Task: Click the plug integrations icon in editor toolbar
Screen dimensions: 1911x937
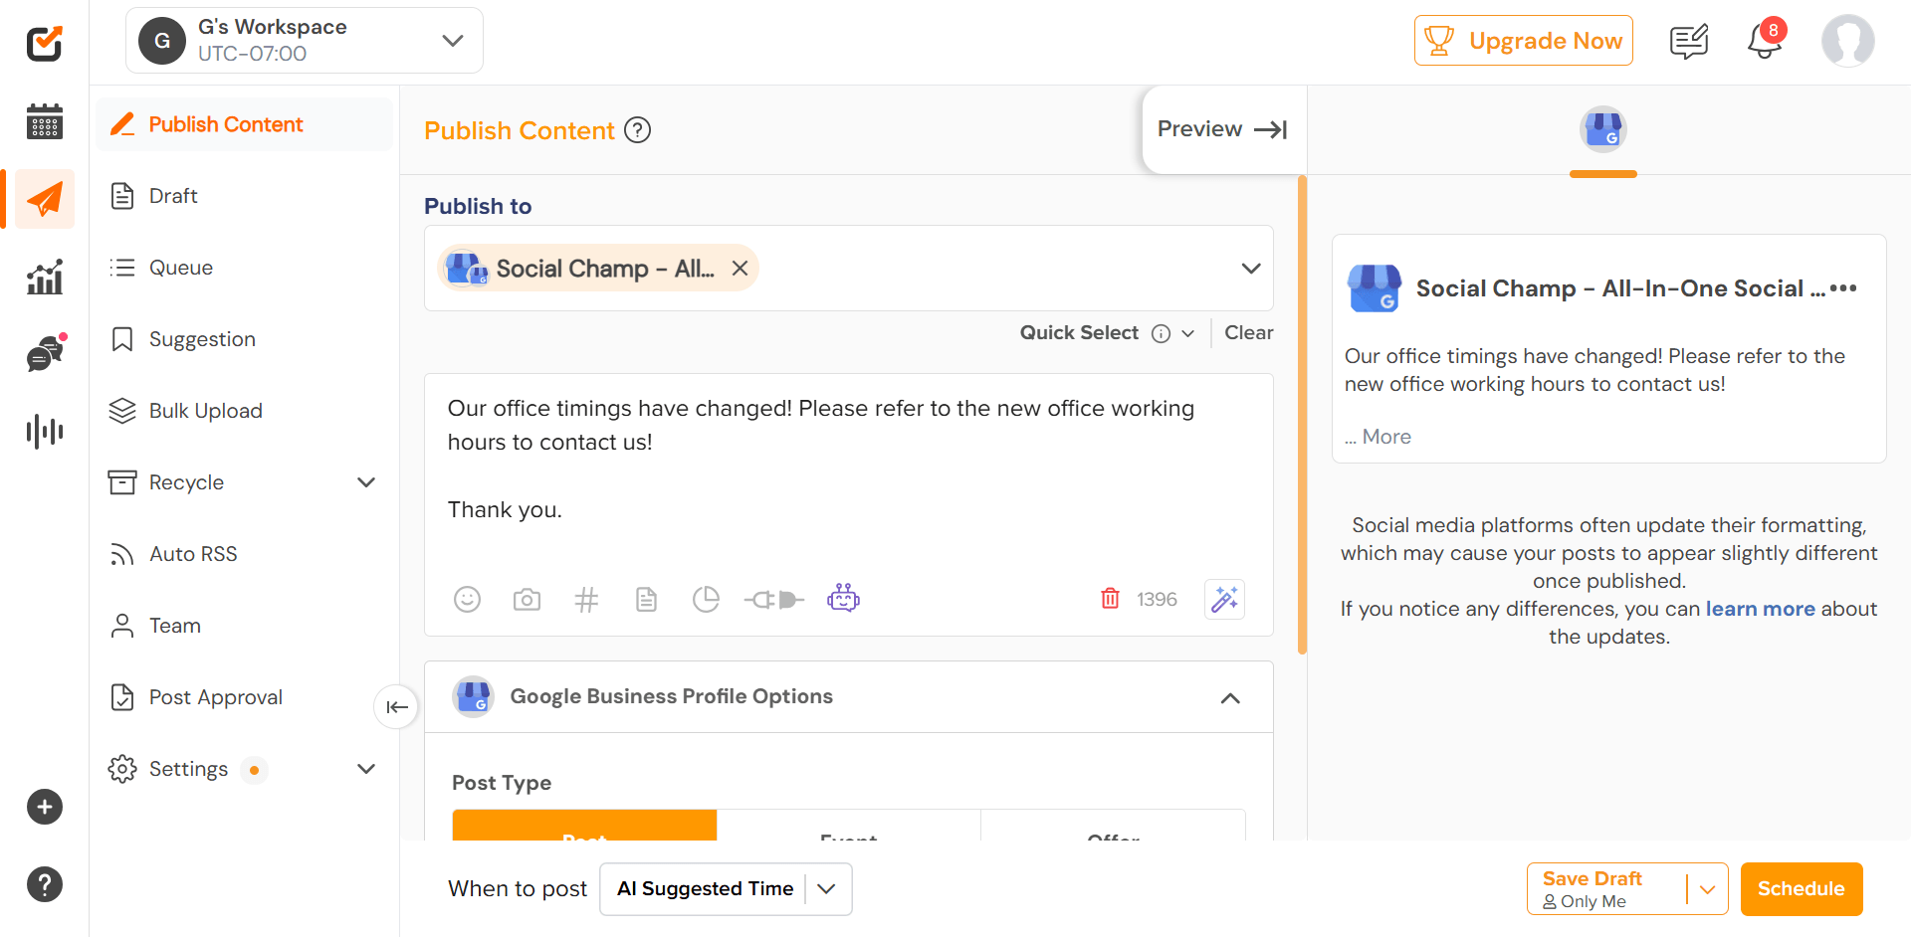Action: tap(773, 599)
